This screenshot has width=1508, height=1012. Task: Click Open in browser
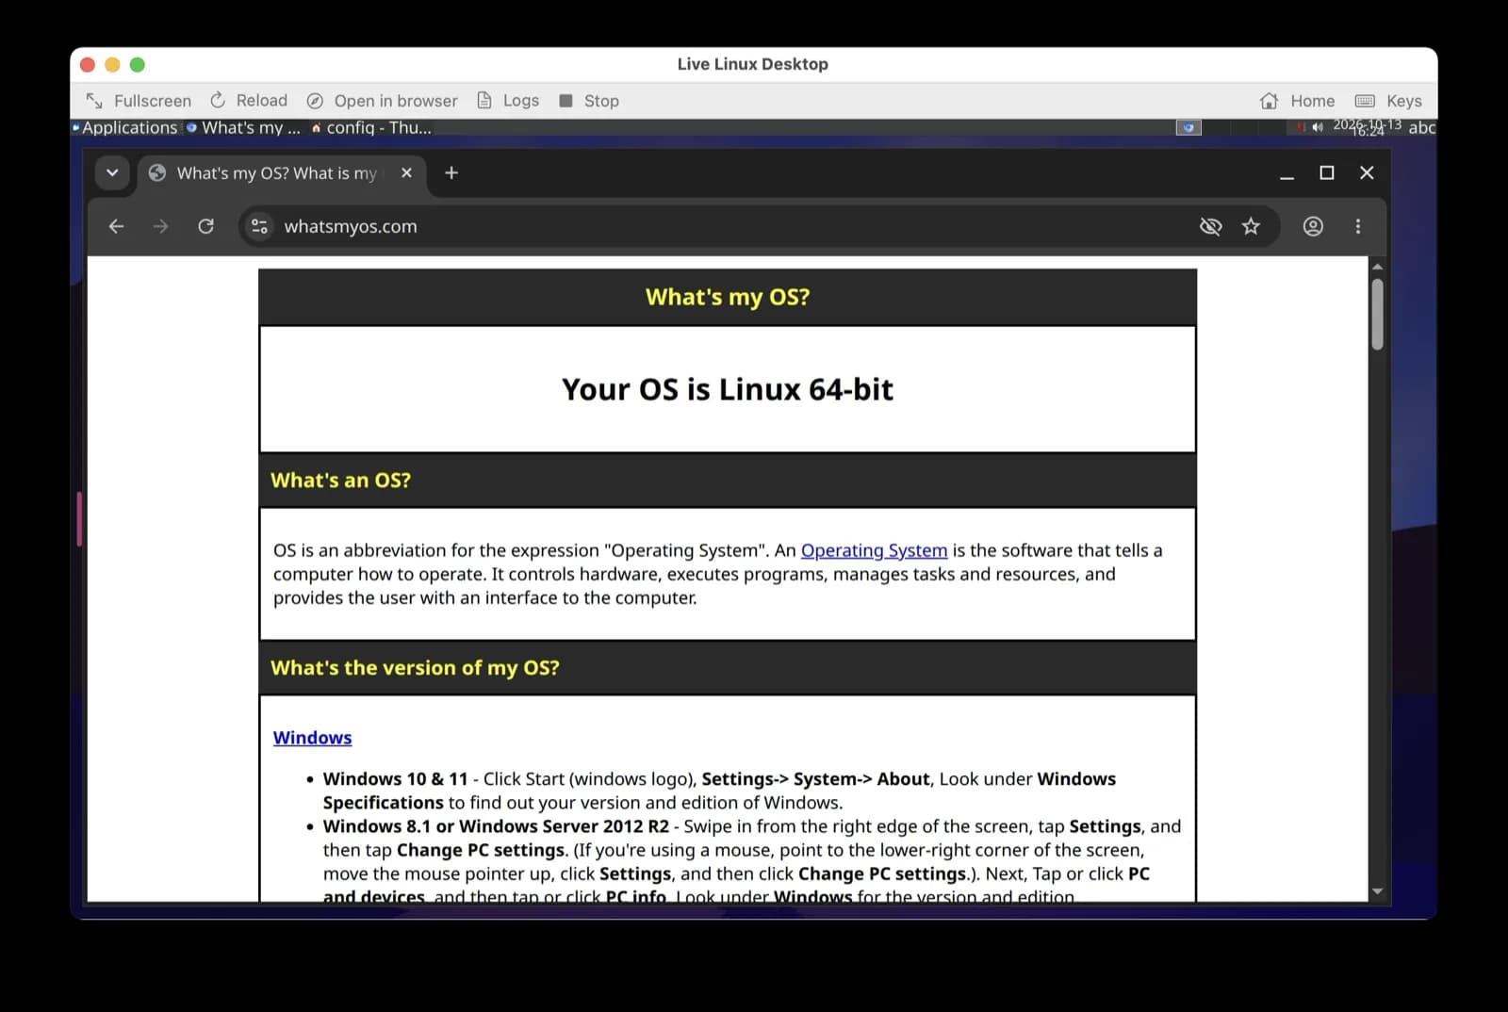point(382,101)
